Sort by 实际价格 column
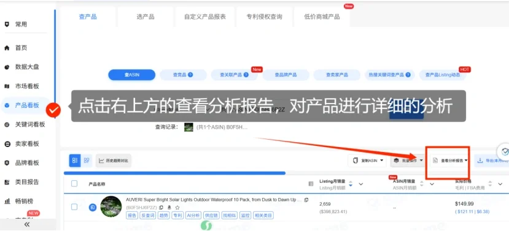 click(x=490, y=184)
